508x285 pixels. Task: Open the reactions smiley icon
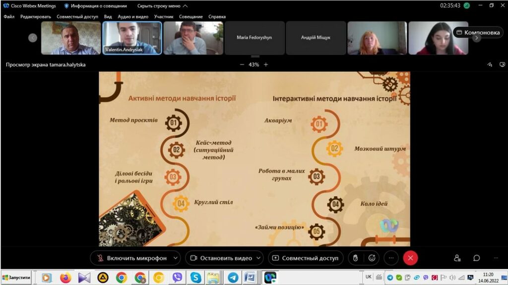pos(372,258)
